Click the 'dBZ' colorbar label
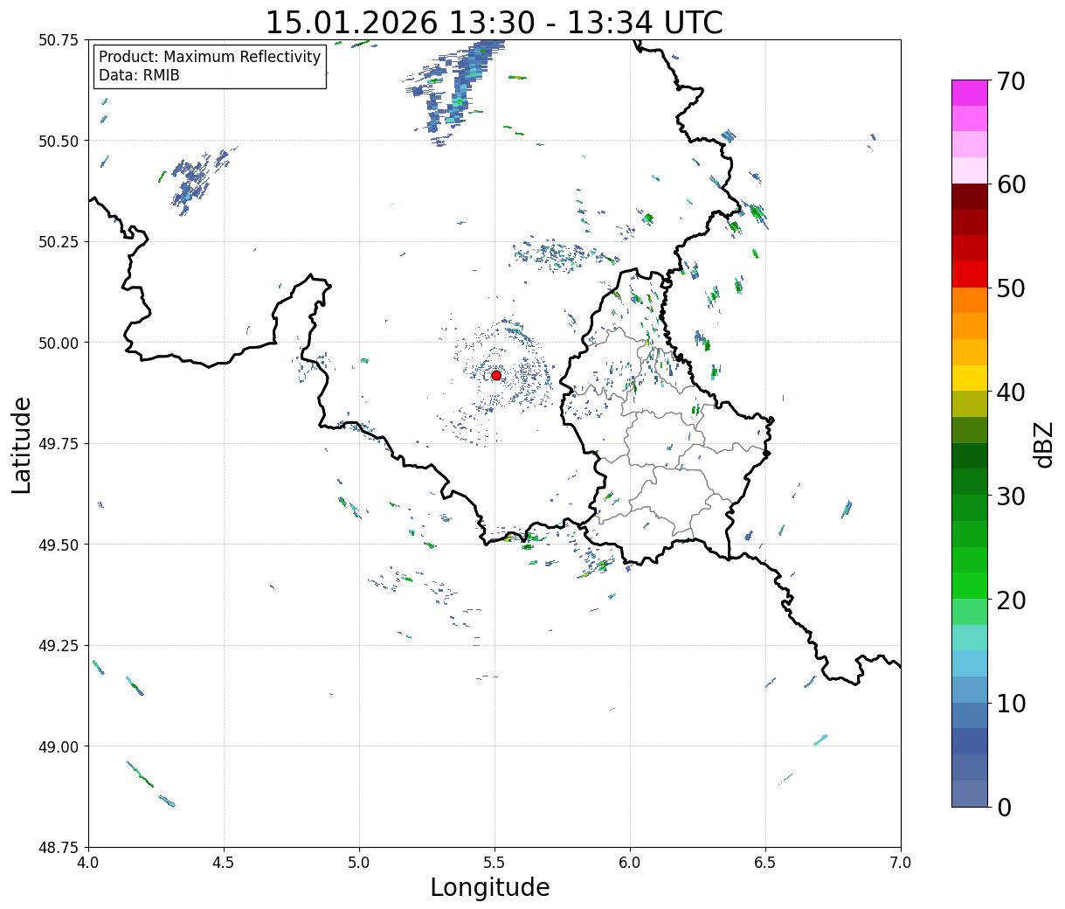Screen dimensions: 1065x909 pos(1043,443)
